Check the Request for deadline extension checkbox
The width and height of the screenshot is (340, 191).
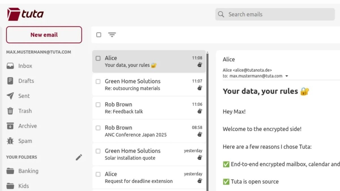98,174
